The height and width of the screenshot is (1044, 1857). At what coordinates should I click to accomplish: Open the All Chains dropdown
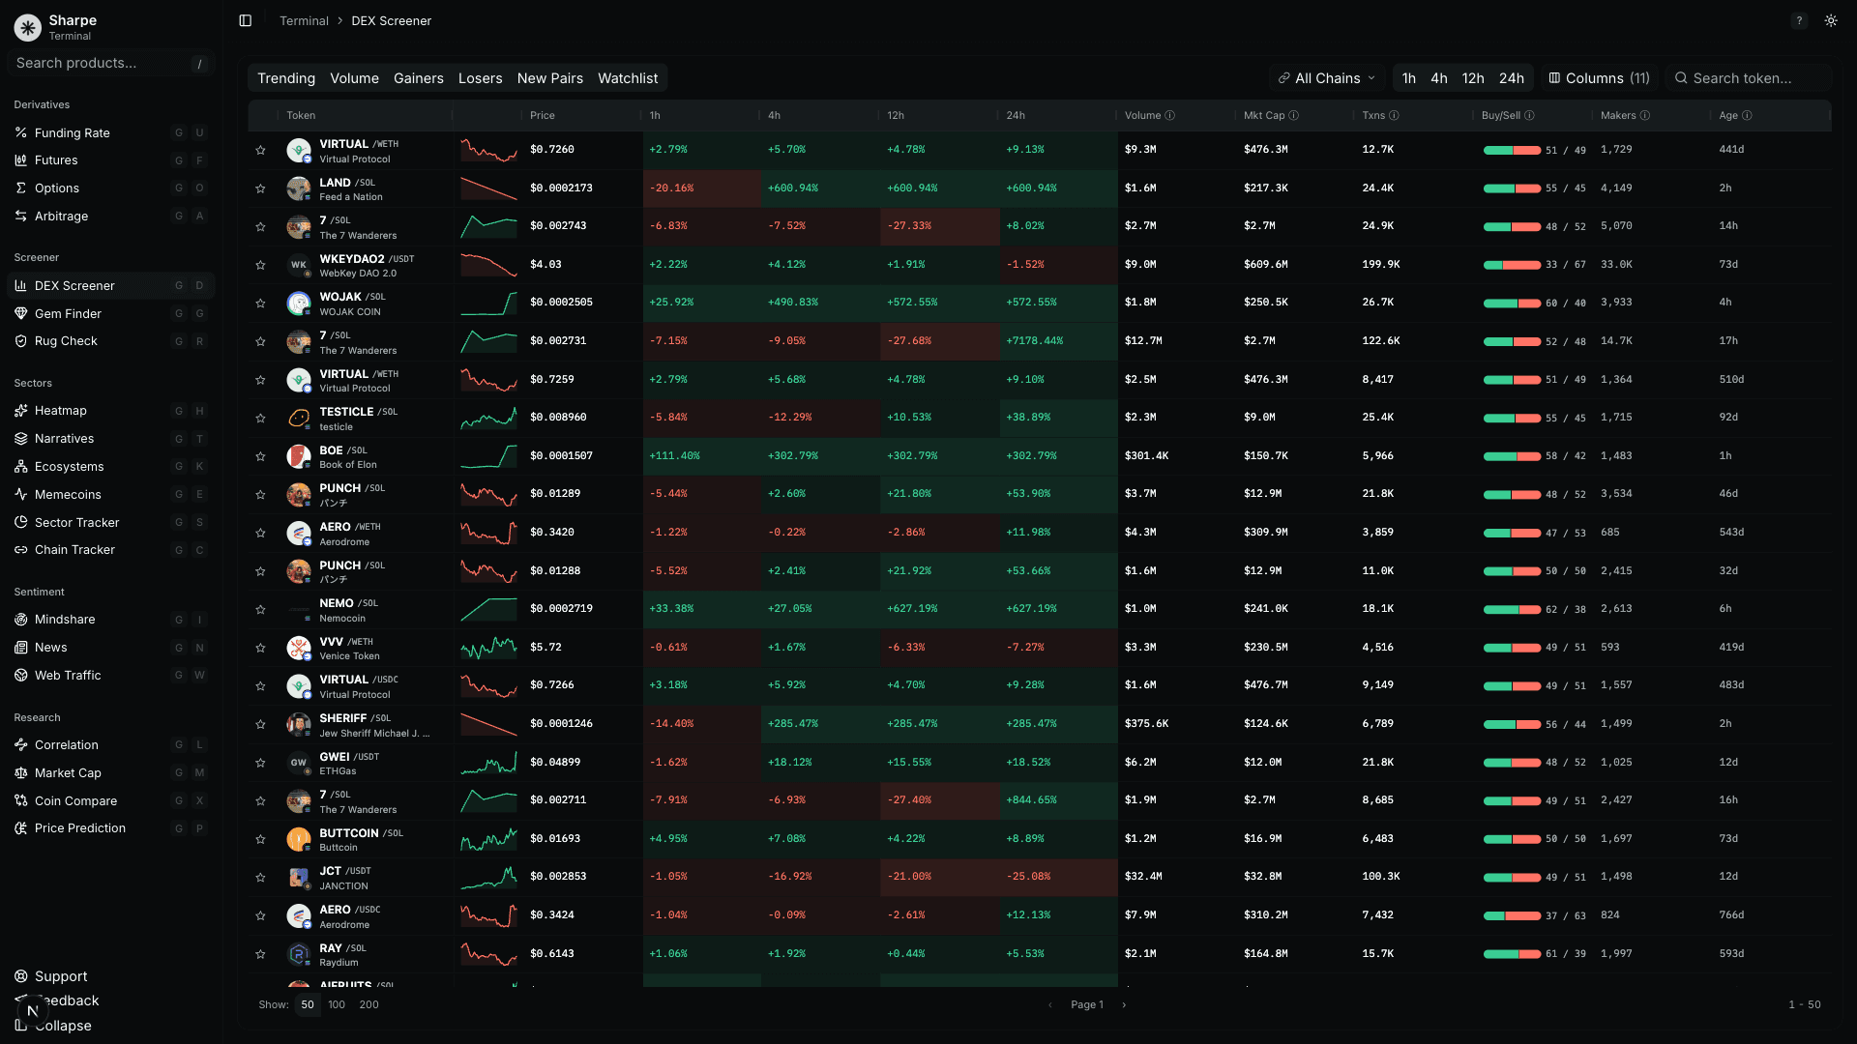click(1326, 78)
